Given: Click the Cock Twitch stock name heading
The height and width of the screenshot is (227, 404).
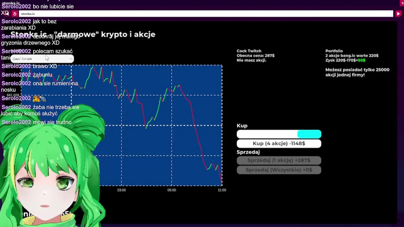Looking at the screenshot, I should coord(249,51).
